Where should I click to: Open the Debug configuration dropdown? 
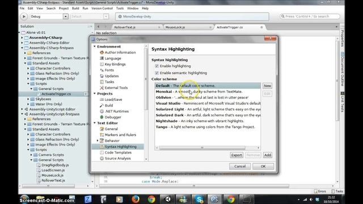[66, 16]
